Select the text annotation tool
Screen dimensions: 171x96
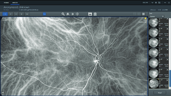point(68,14)
